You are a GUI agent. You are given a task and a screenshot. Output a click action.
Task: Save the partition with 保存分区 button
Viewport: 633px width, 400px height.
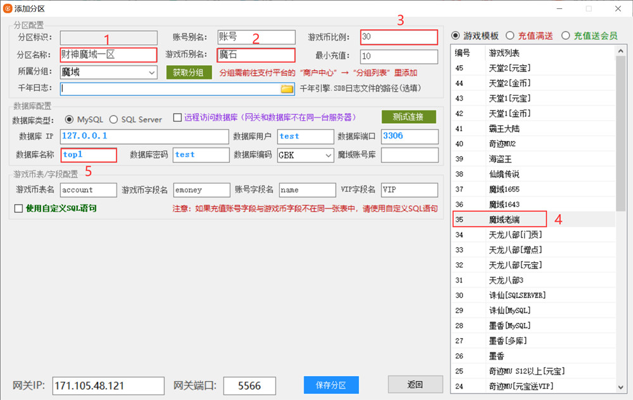331,384
